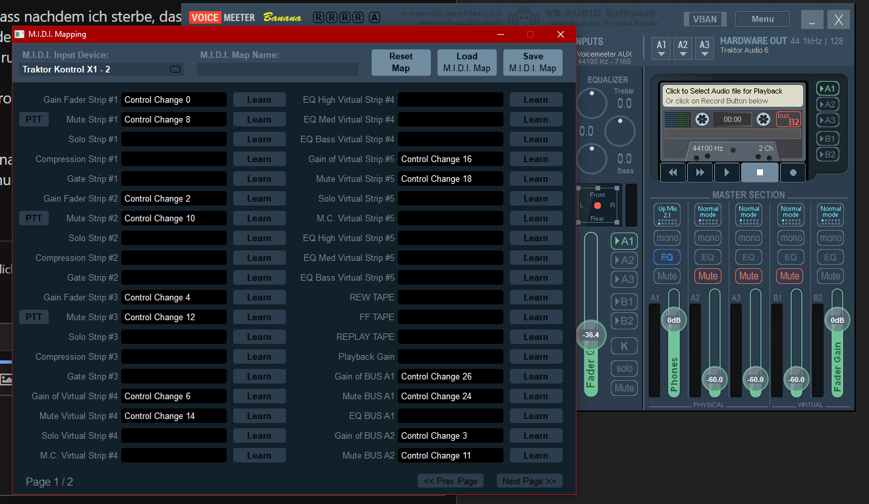This screenshot has width=869, height=504.
Task: Click the empty Gate Strip #1 mapping field
Action: tap(174, 179)
